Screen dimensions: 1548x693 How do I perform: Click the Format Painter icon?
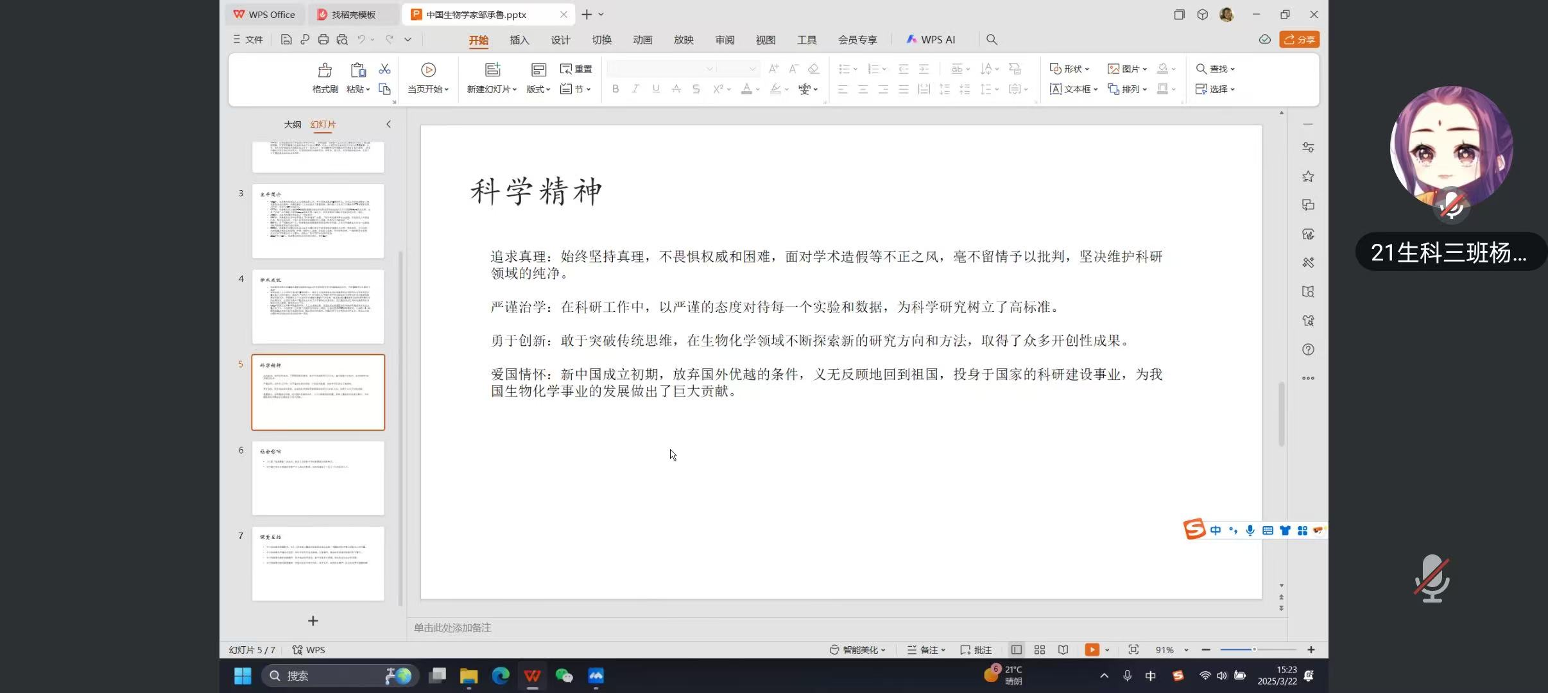(325, 70)
